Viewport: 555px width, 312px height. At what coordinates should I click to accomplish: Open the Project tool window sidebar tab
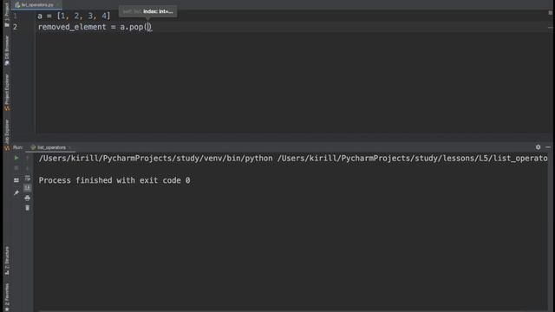pos(7,15)
